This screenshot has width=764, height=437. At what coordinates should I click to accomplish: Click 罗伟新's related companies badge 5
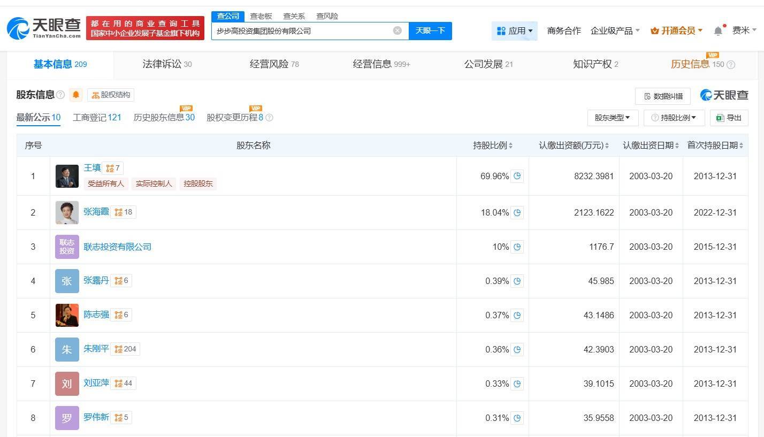click(121, 417)
